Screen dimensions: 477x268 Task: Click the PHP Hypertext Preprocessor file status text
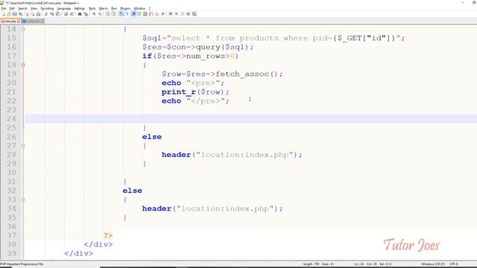[x=22, y=264]
